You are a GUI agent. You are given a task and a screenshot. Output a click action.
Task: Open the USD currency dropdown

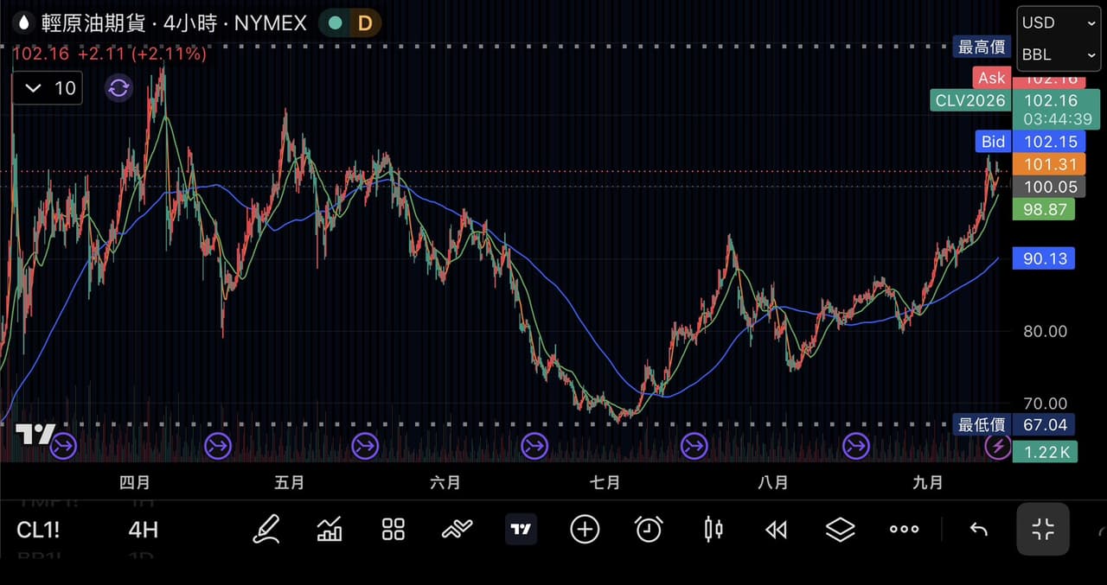(1059, 23)
